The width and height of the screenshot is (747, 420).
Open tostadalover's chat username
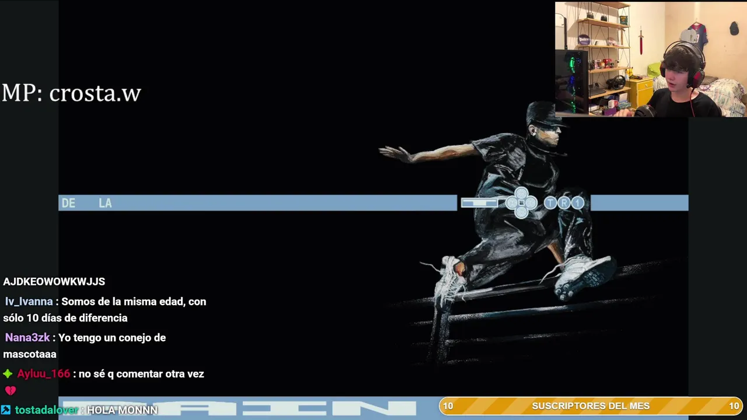47,410
